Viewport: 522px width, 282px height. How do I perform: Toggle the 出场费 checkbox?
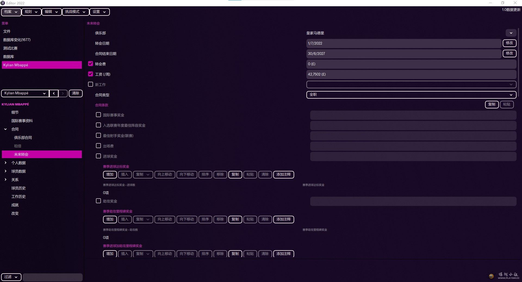coord(98,146)
